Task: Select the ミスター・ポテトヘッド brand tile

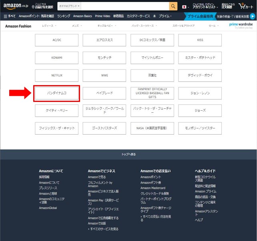Action: tap(200, 58)
